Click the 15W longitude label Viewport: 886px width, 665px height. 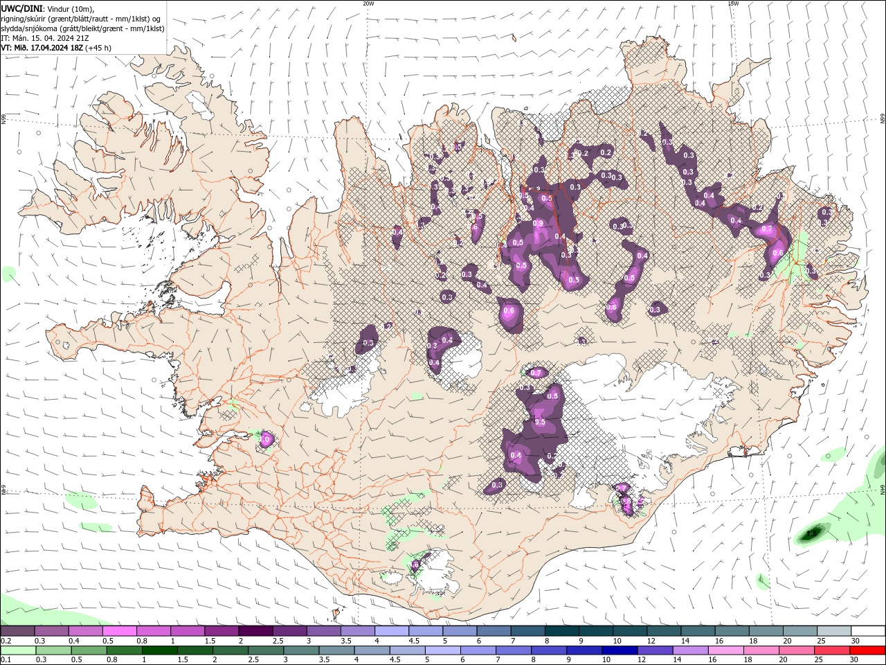click(733, 3)
